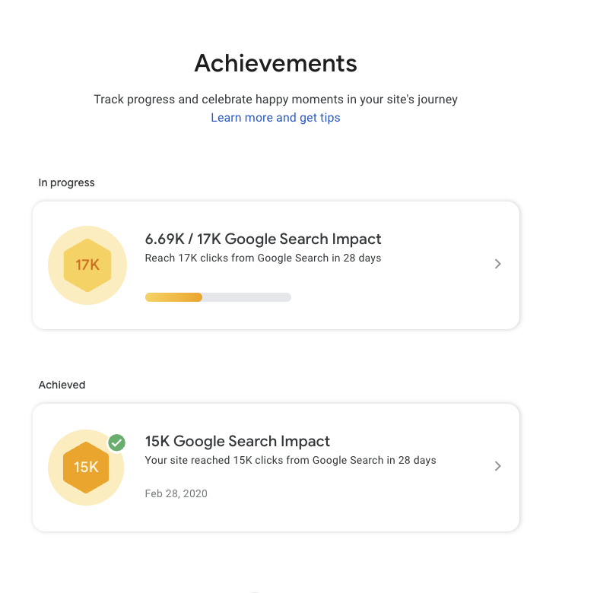Click the 17K clicks progress bar
597x593 pixels.
tap(218, 297)
